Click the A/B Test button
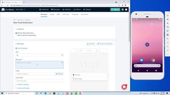170x95 pixels. (x=91, y=44)
